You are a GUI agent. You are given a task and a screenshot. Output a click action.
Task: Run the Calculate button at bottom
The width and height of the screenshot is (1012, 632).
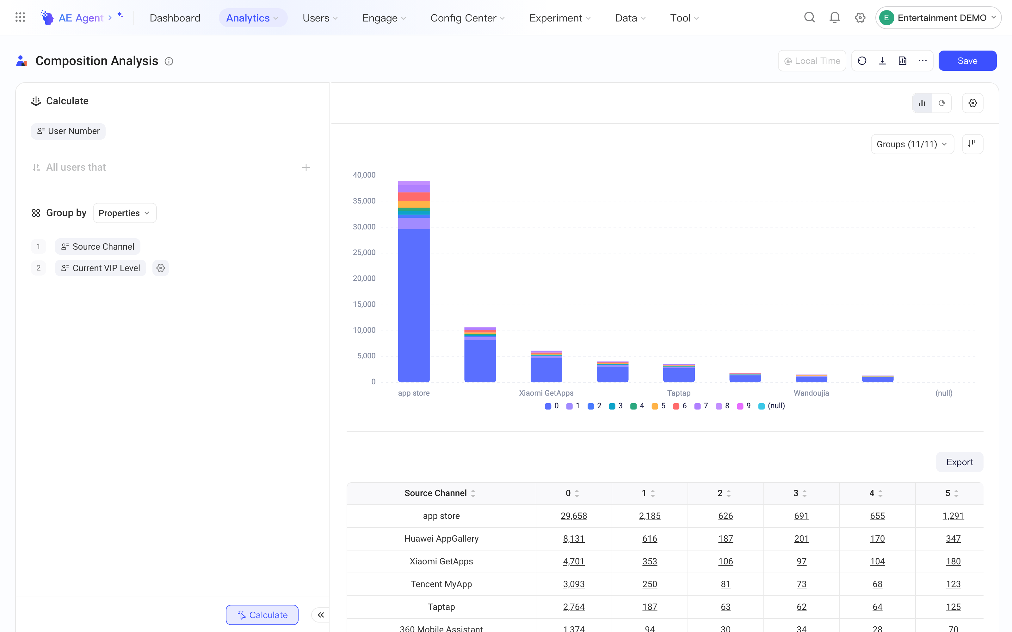[262, 615]
